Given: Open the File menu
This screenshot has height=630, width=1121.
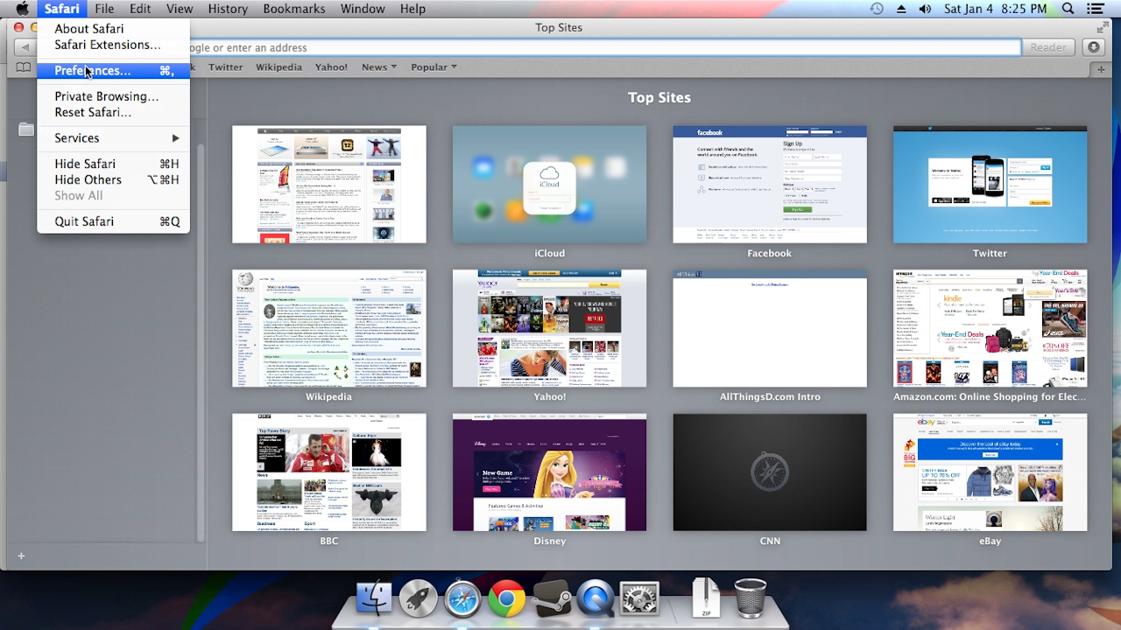Looking at the screenshot, I should pyautogui.click(x=104, y=9).
